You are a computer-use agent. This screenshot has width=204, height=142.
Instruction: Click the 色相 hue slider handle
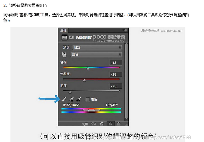click(x=88, y=69)
